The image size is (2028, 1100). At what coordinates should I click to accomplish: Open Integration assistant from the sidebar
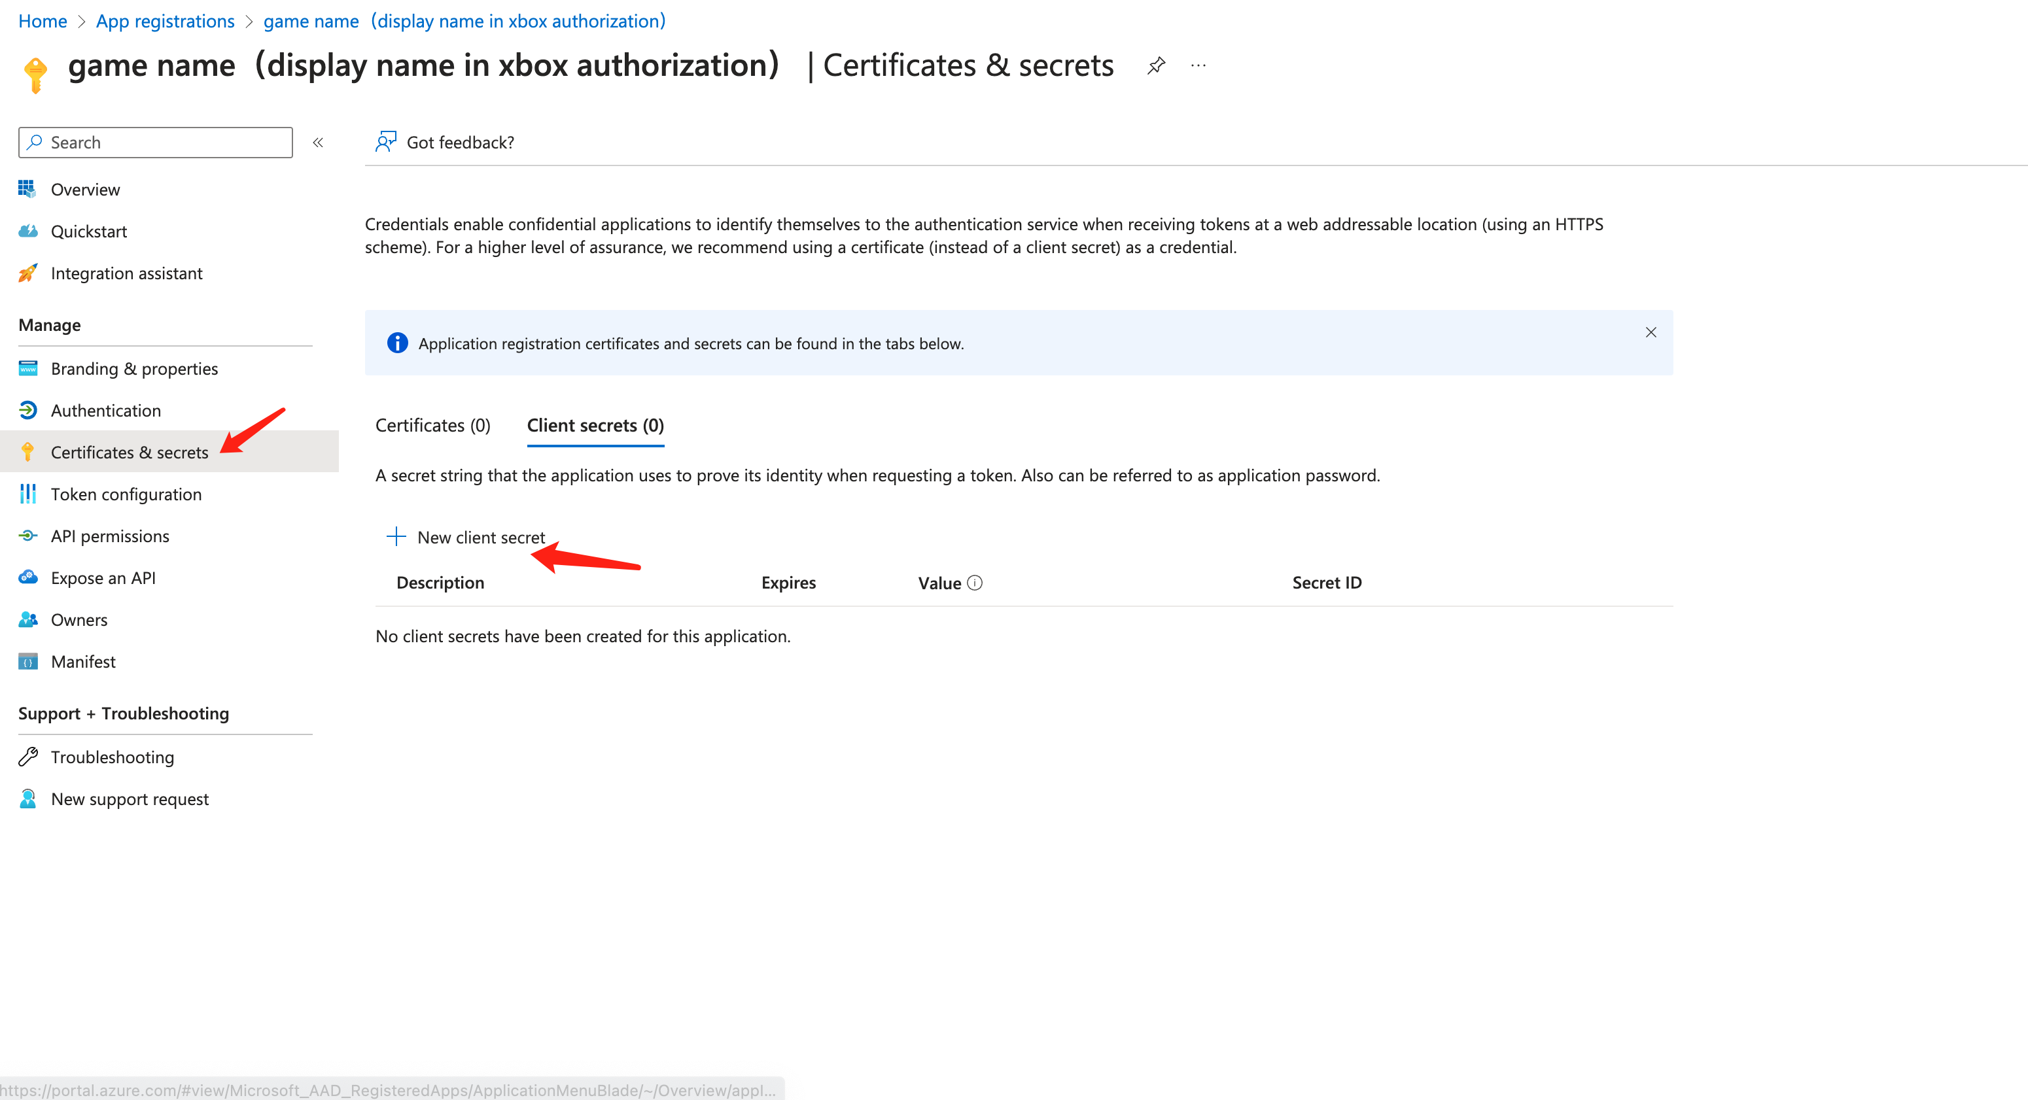click(x=126, y=273)
